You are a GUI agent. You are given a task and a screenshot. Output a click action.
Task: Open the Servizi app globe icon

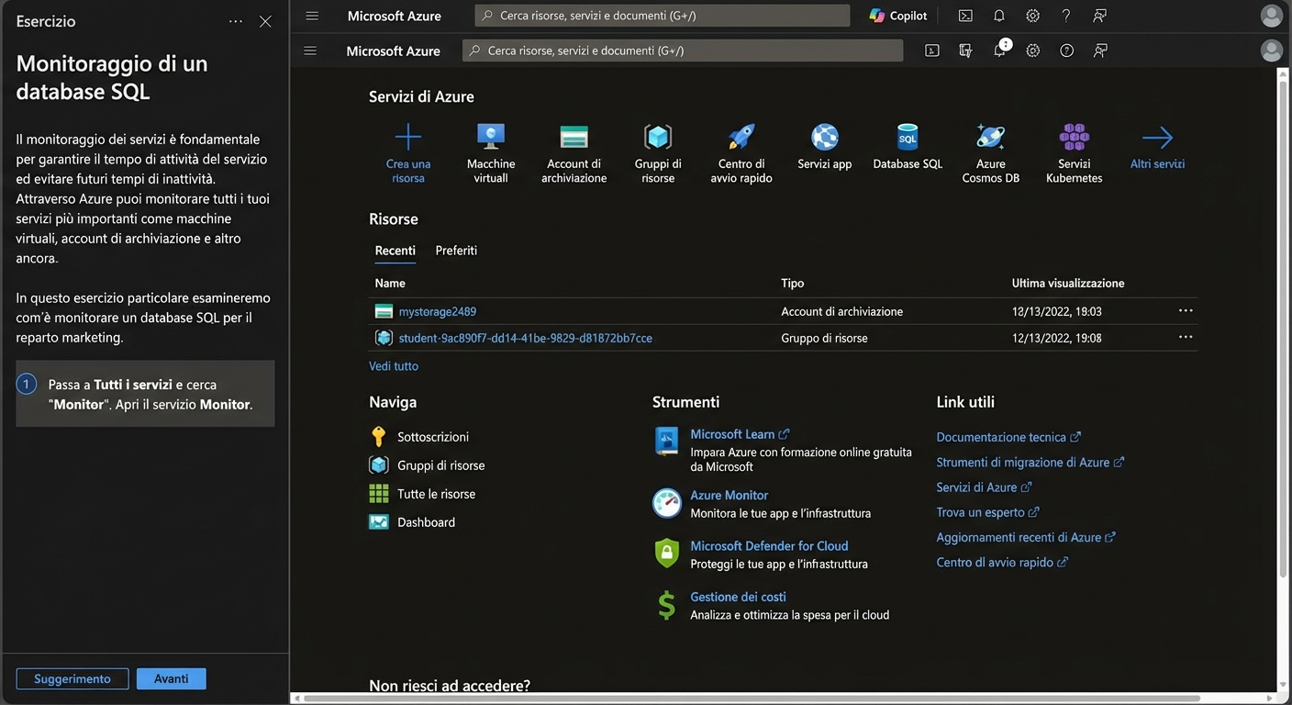[823, 136]
